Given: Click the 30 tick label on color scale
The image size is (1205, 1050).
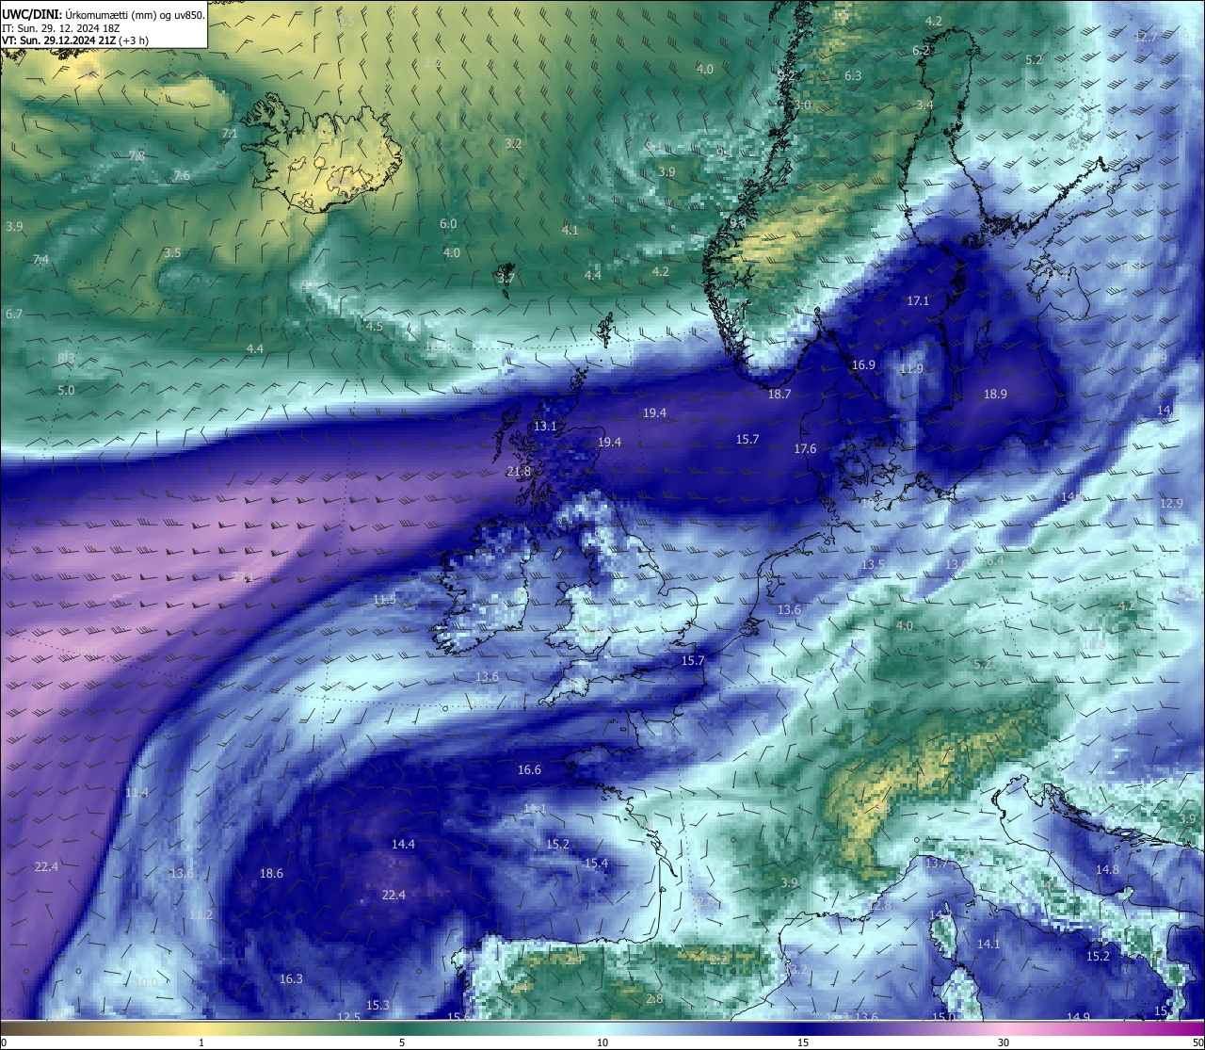Looking at the screenshot, I should pos(1004,1042).
